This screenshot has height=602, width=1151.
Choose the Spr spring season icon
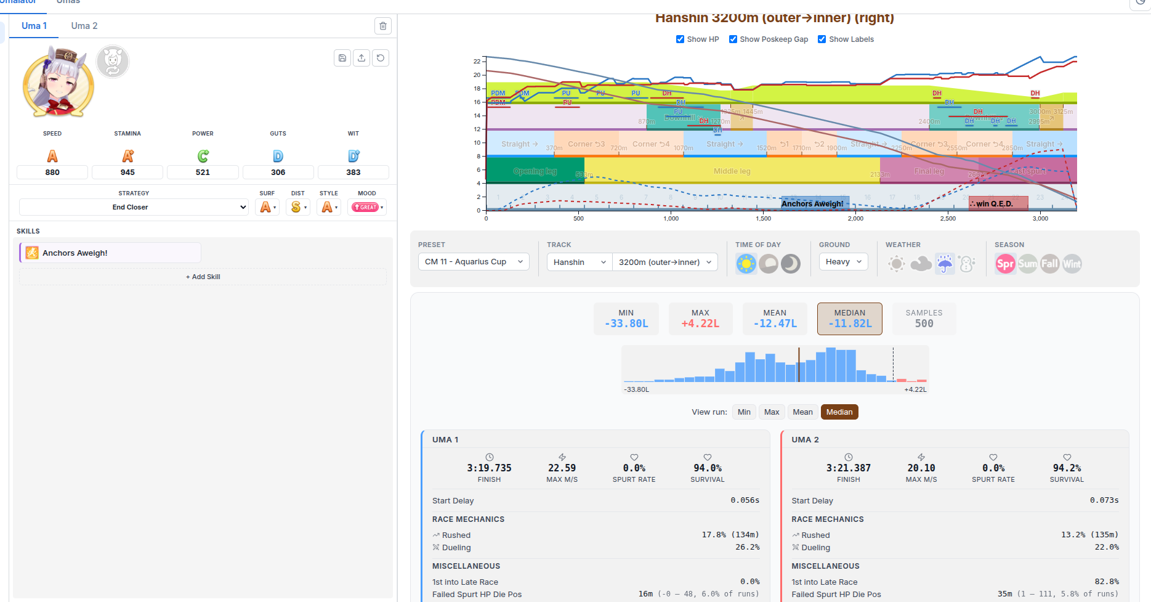click(1005, 264)
